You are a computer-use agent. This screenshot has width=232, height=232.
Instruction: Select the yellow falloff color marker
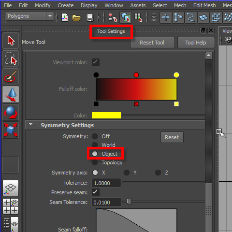[x=176, y=75]
